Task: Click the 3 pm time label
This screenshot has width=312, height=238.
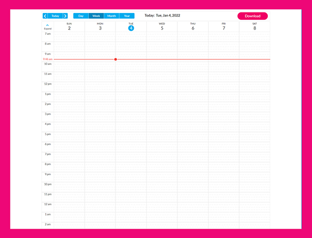Action: (x=48, y=114)
